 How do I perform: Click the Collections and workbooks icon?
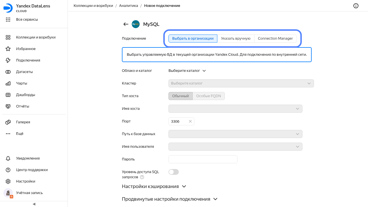coord(8,37)
